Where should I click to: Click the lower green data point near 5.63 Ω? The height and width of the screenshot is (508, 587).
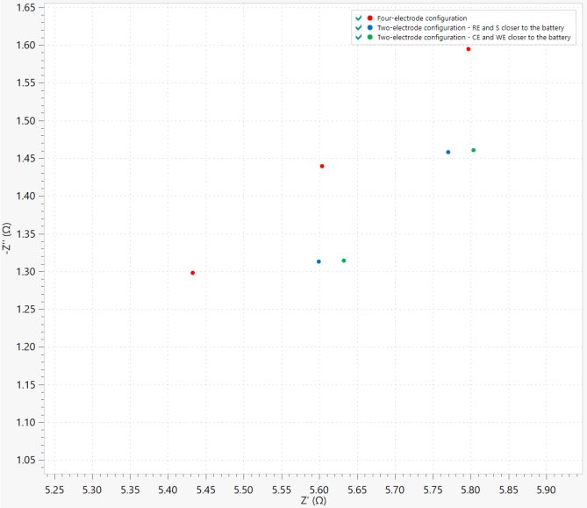pyautogui.click(x=343, y=261)
